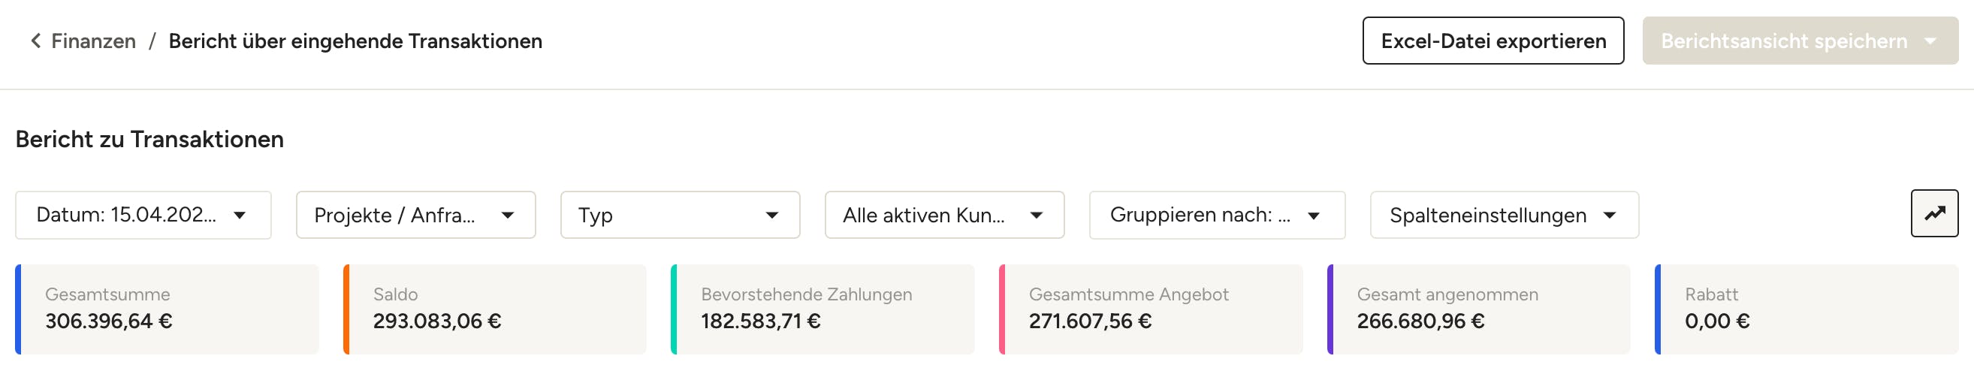
Task: Select the Gesamt angenommen card
Action: [1479, 309]
